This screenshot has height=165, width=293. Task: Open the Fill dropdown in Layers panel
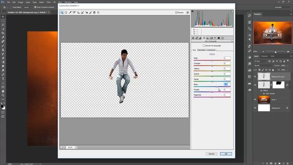click(x=288, y=70)
